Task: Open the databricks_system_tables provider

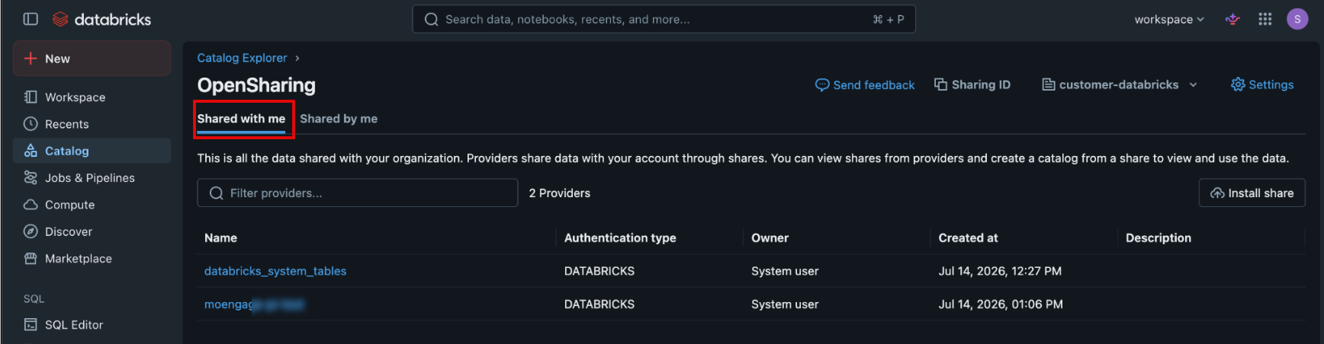Action: [275, 271]
